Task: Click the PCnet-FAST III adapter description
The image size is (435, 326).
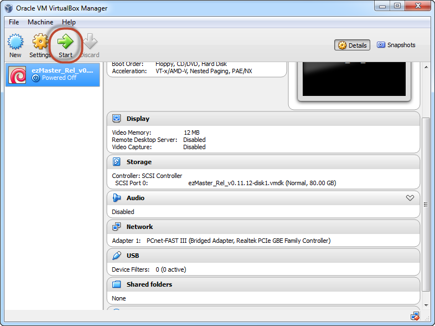Action: click(239, 241)
